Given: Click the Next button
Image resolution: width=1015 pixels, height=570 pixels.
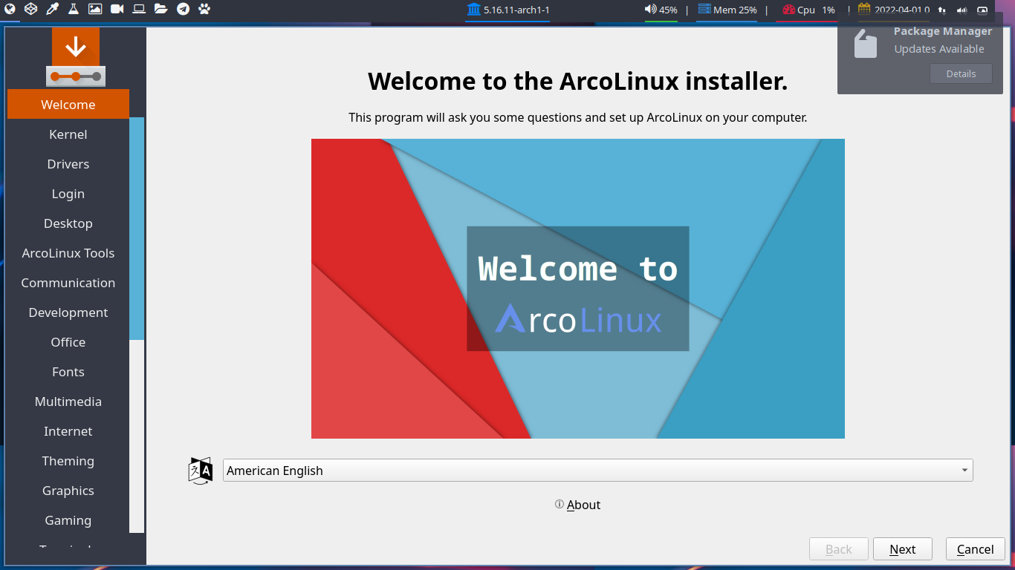Looking at the screenshot, I should pyautogui.click(x=902, y=549).
